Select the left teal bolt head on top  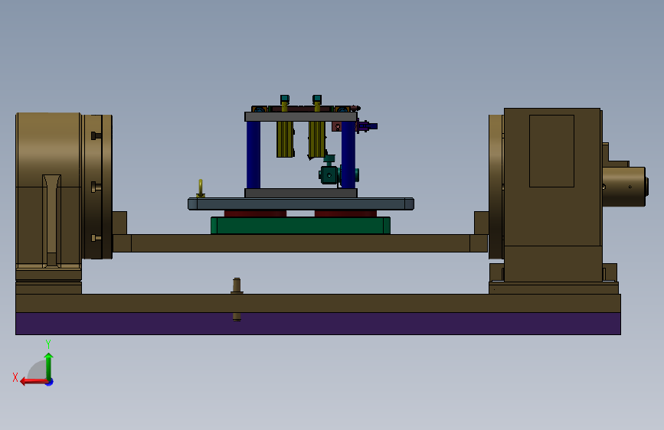285,99
